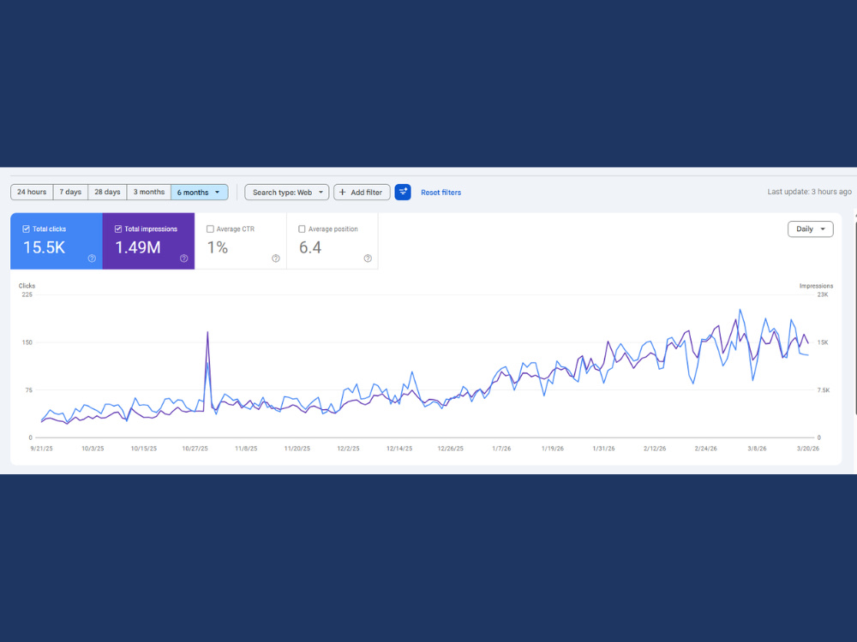Click the 9/21/25 date axis label
Screen dimensions: 857x642
tap(41, 449)
